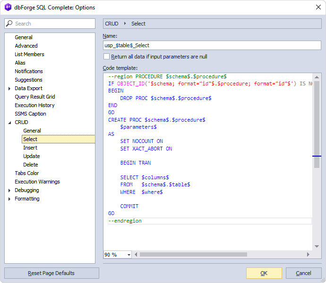Image resolution: width=326 pixels, height=283 pixels.
Task: Click the code editor scroll up arrow
Action: pos(317,77)
